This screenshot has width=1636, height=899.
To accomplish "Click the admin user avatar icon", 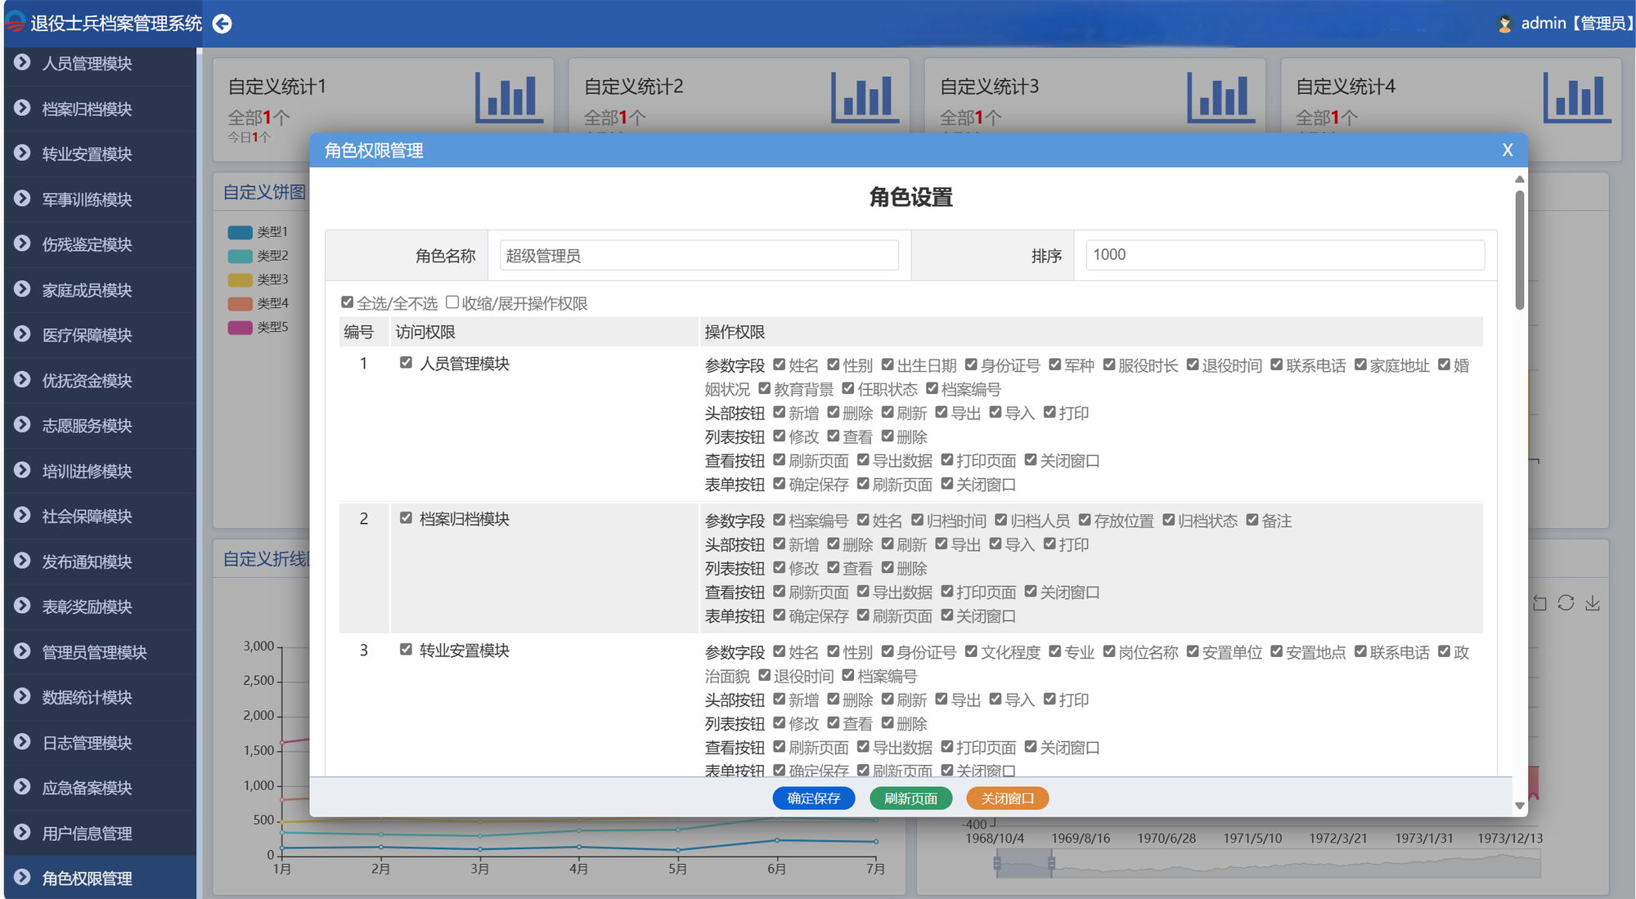I will click(1503, 24).
